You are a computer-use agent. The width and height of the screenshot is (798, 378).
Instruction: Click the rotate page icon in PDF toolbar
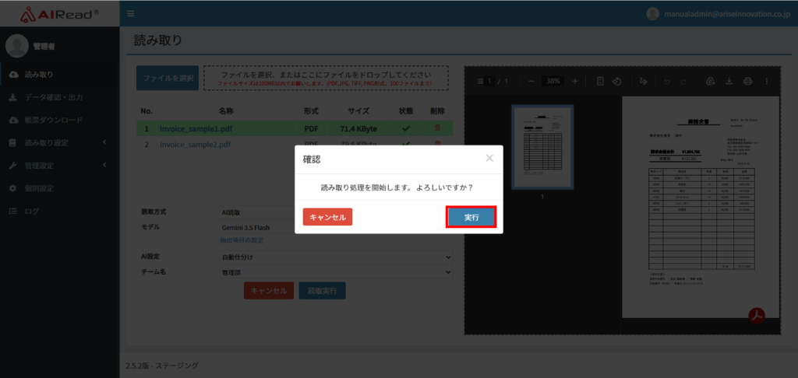pyautogui.click(x=616, y=81)
